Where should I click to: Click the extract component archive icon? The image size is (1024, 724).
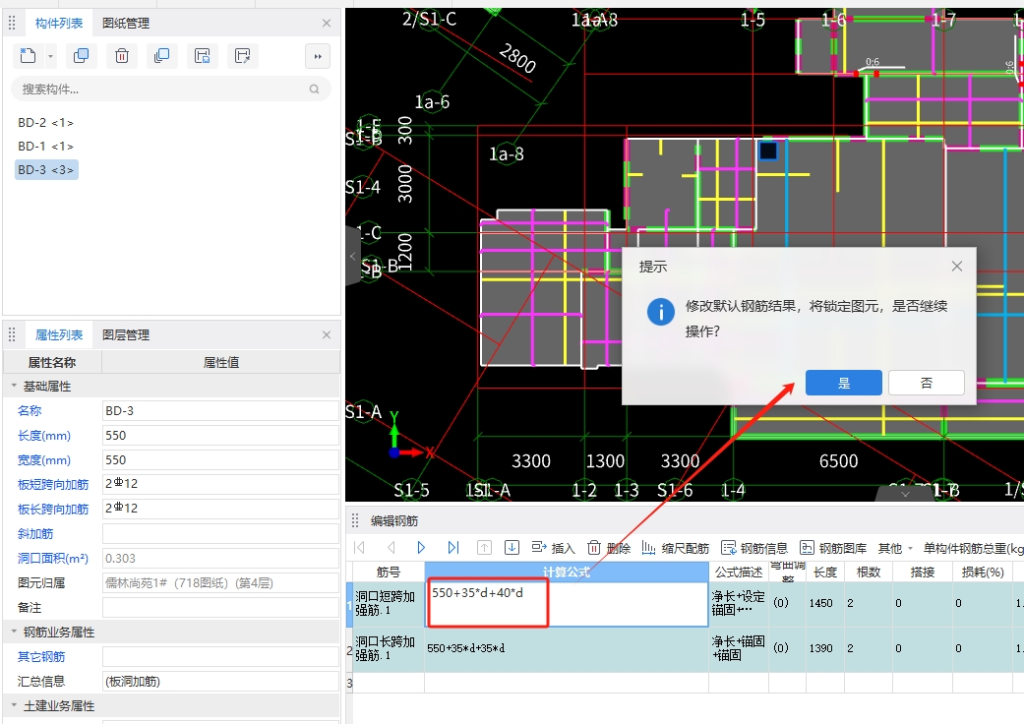coord(243,55)
